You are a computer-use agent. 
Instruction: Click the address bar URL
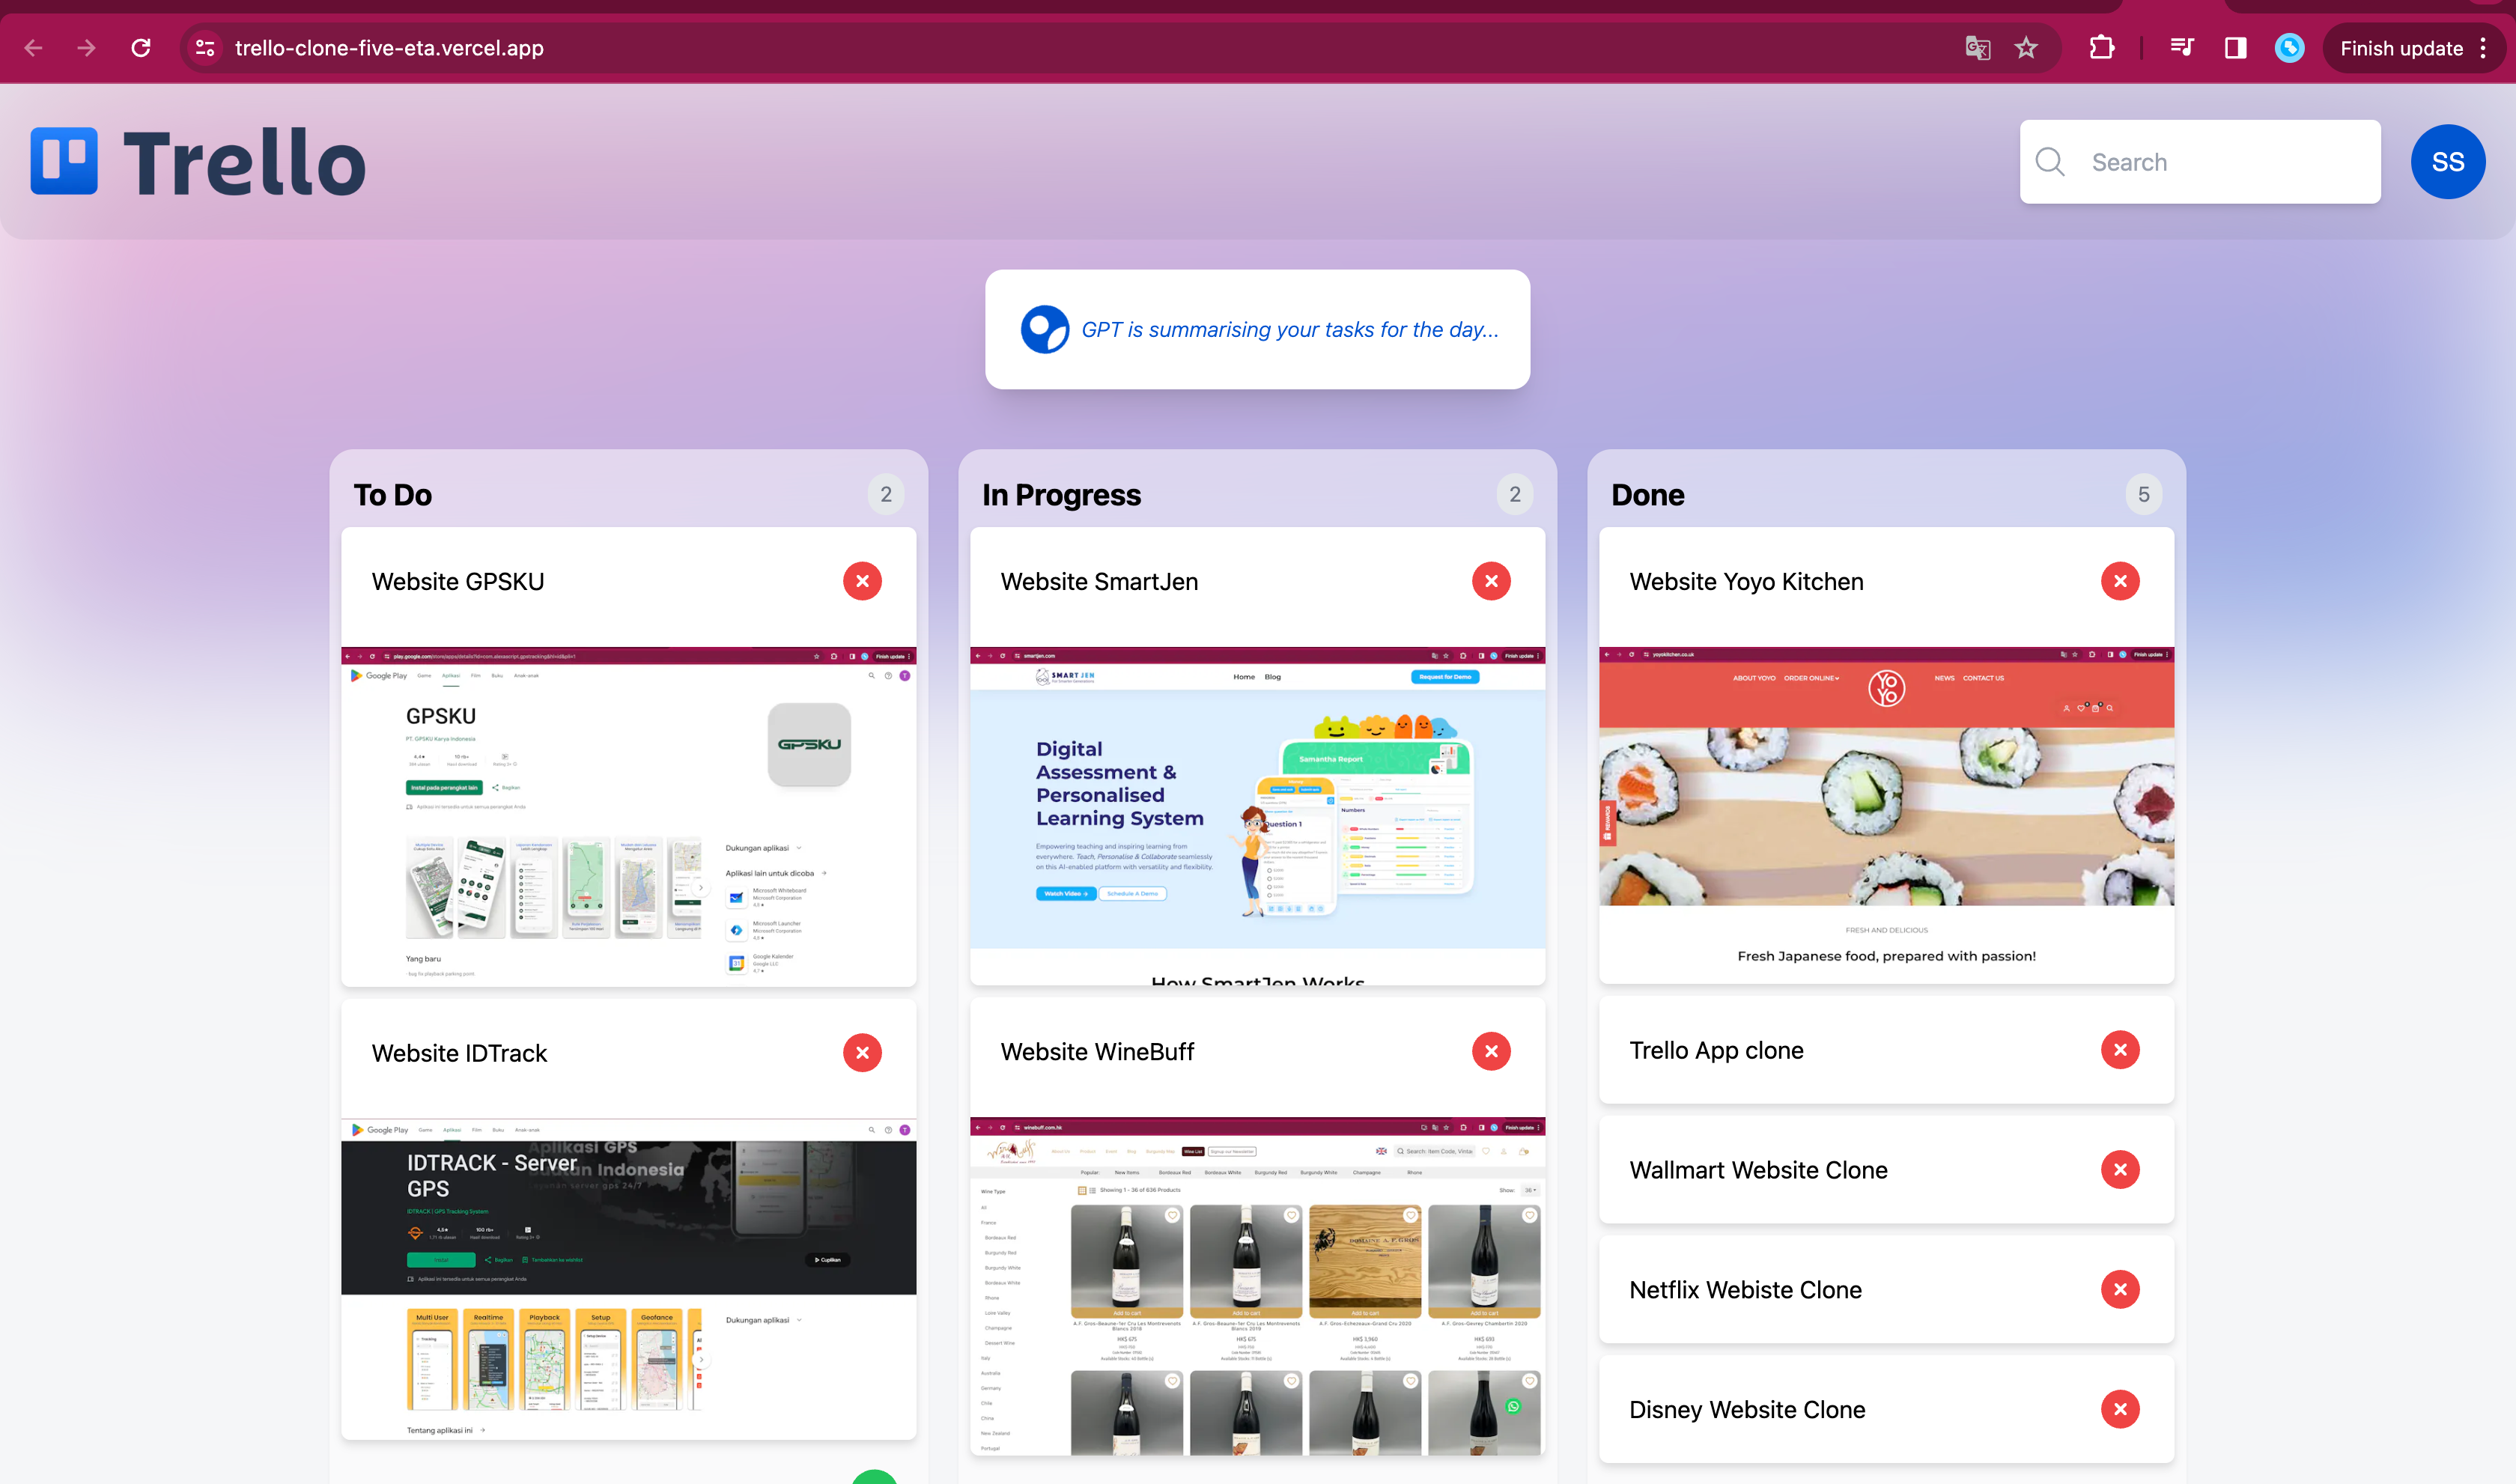pos(389,48)
